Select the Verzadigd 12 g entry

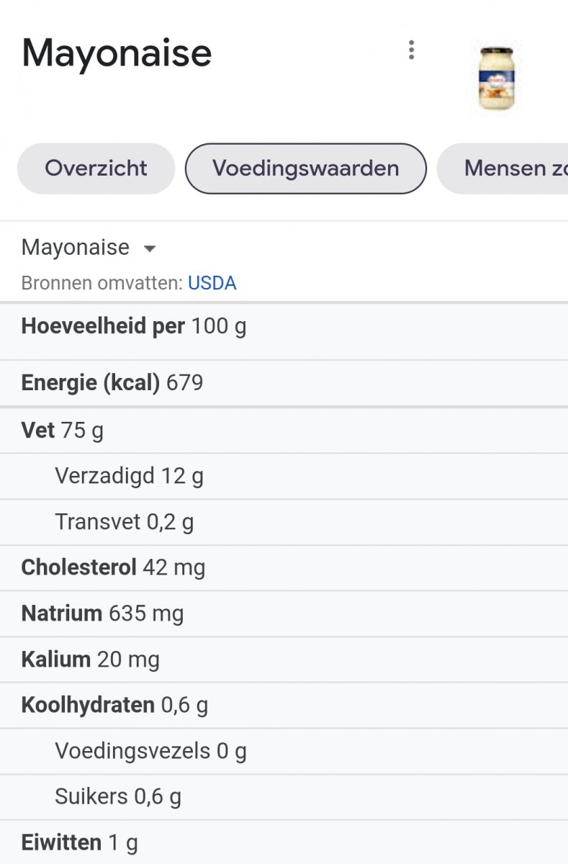tap(129, 476)
